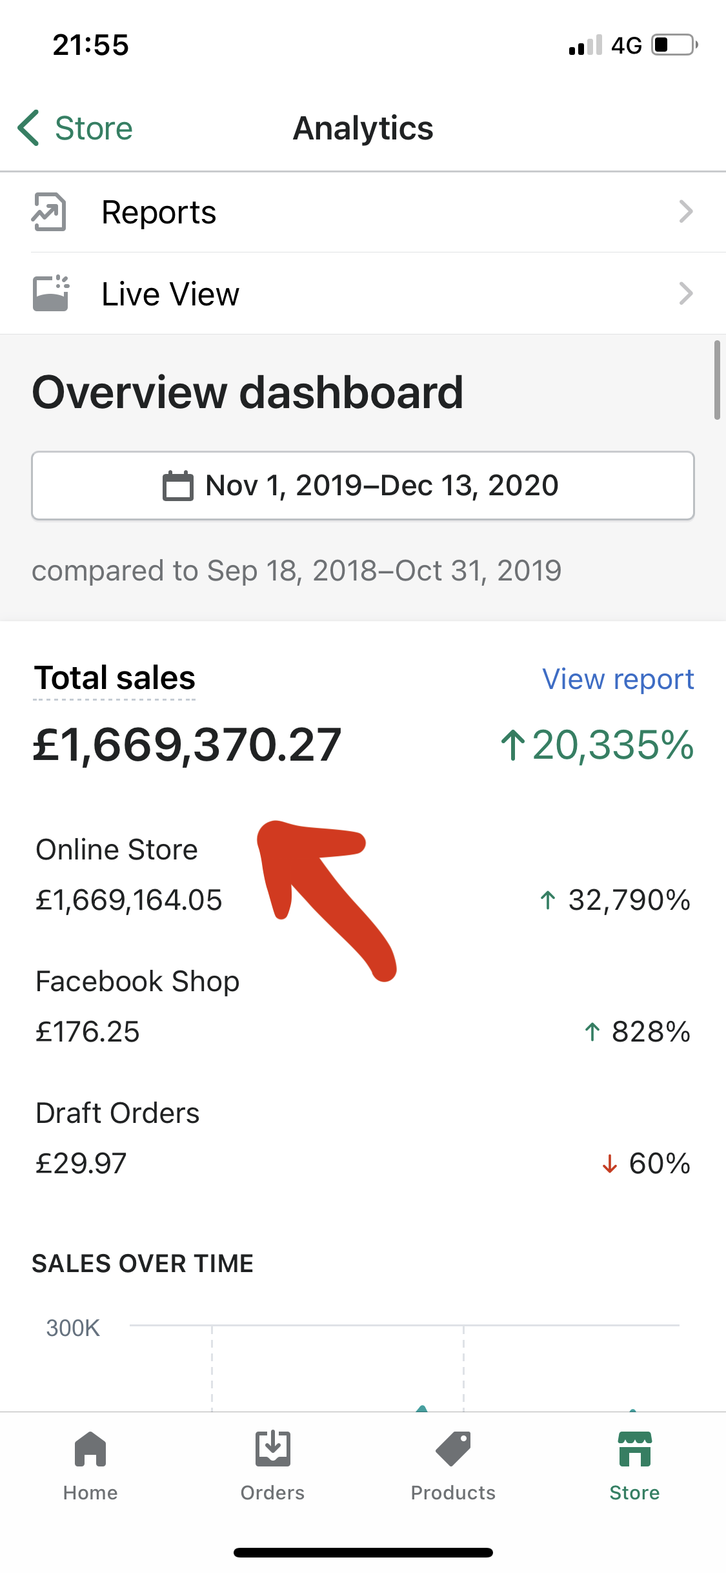Open the Orders inbox icon
Screen dimensions: 726x1573
(272, 1450)
